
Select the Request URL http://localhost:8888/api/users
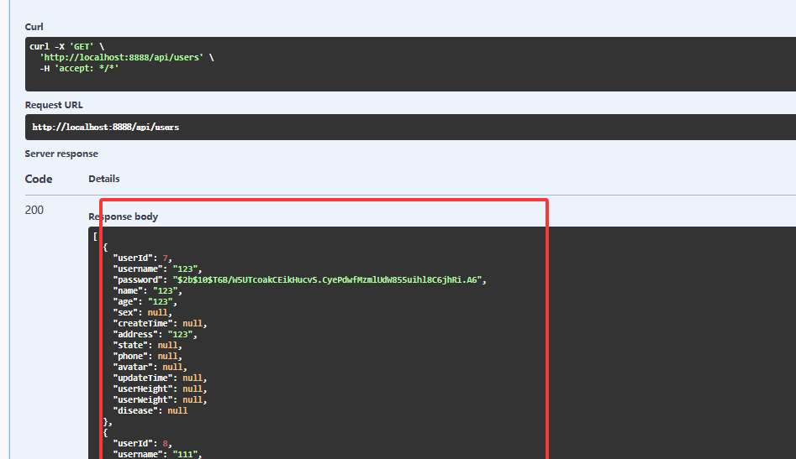click(x=106, y=128)
